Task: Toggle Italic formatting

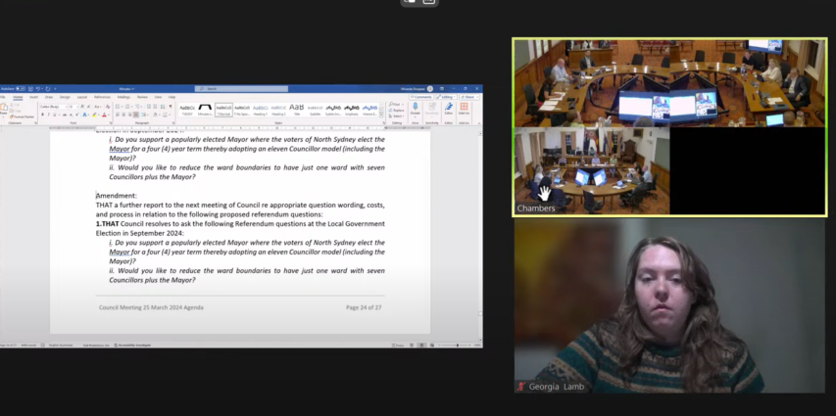Action: point(49,116)
